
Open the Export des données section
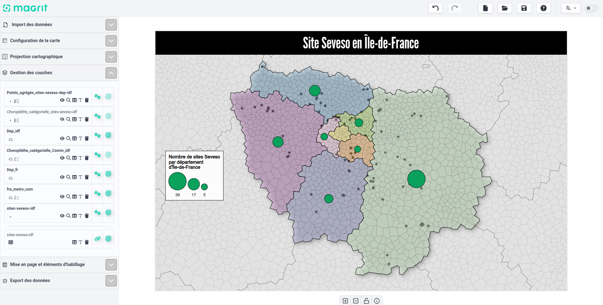(x=111, y=281)
